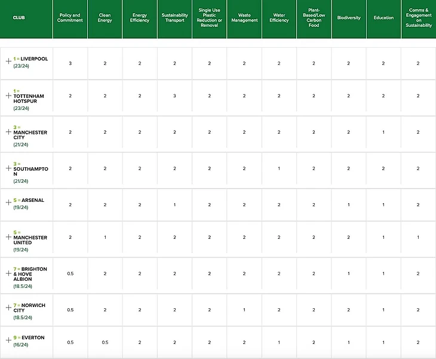Click the CLUB column header
The image size is (436, 359).
tap(19, 17)
